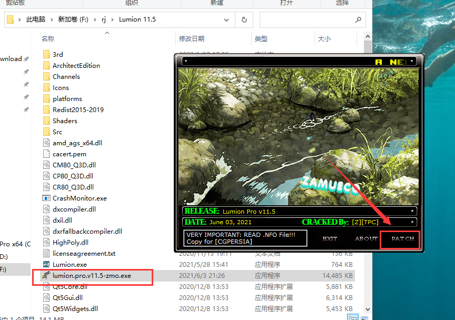The width and height of the screenshot is (455, 320).
Task: Select the 3rd folder icon
Action: tap(46, 55)
